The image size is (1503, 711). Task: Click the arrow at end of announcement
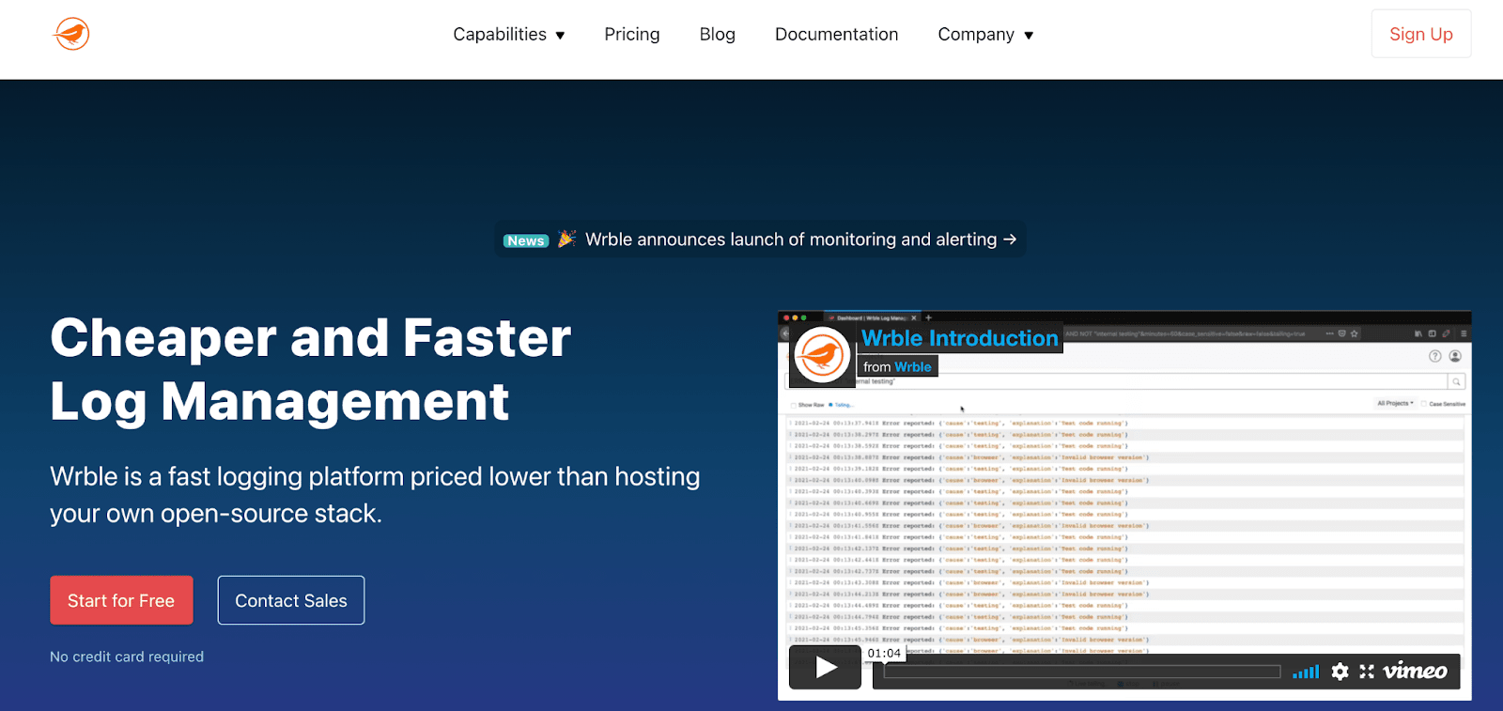[1010, 240]
